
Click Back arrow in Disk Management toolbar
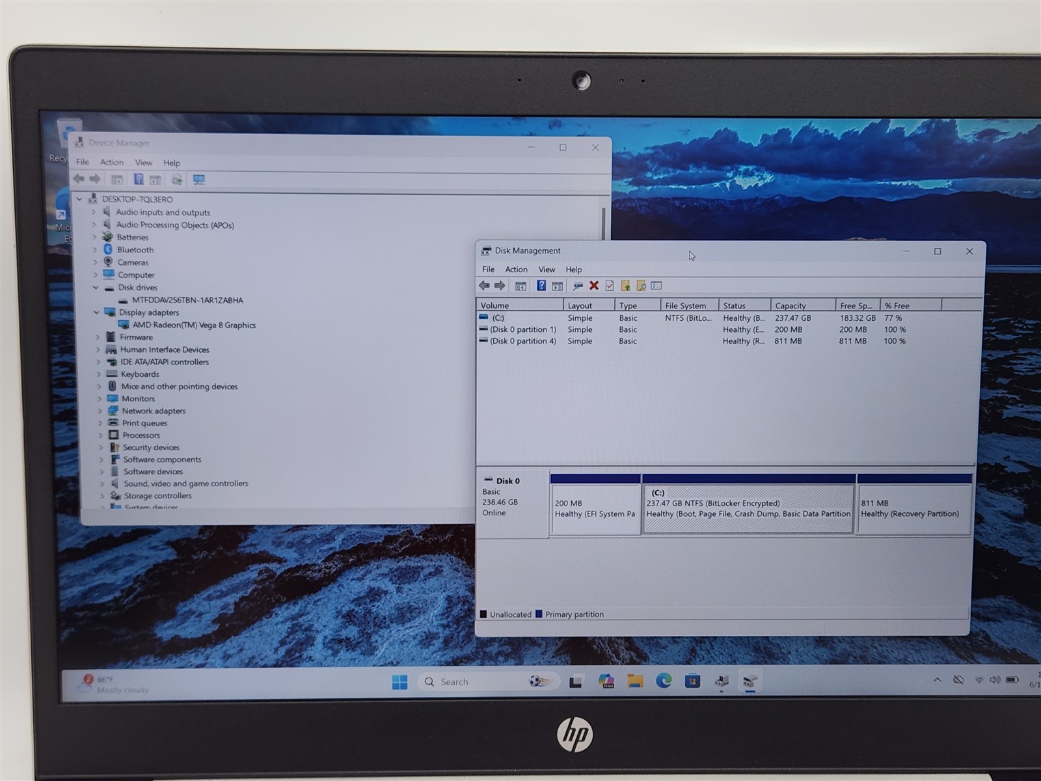click(x=484, y=286)
